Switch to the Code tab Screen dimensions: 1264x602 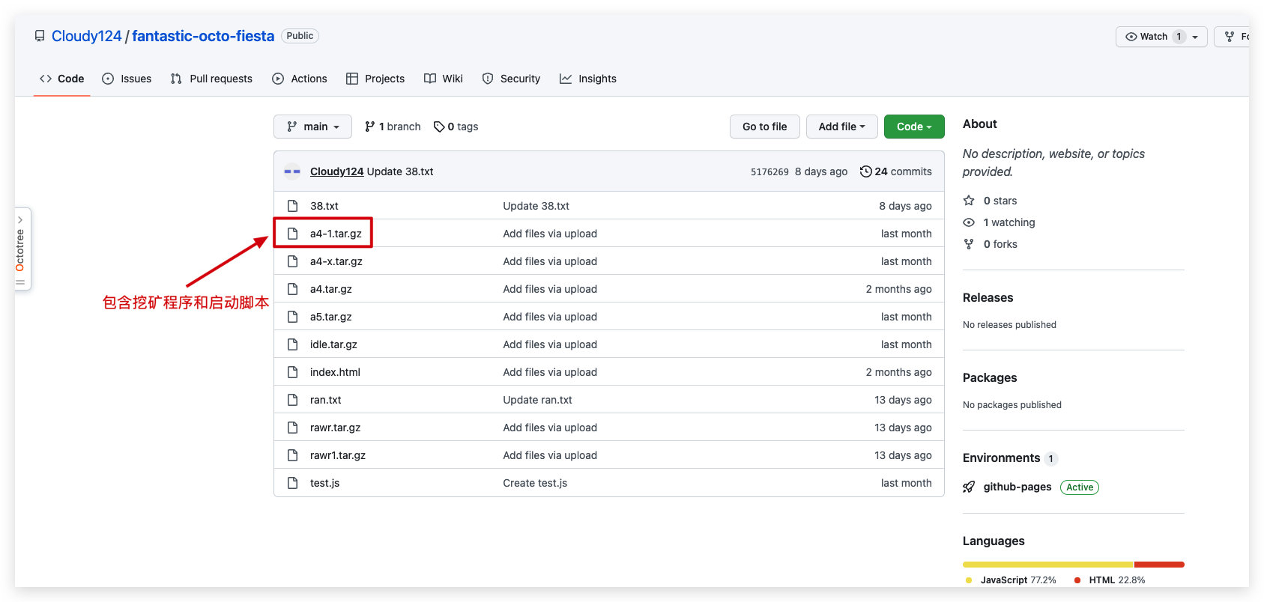point(62,79)
